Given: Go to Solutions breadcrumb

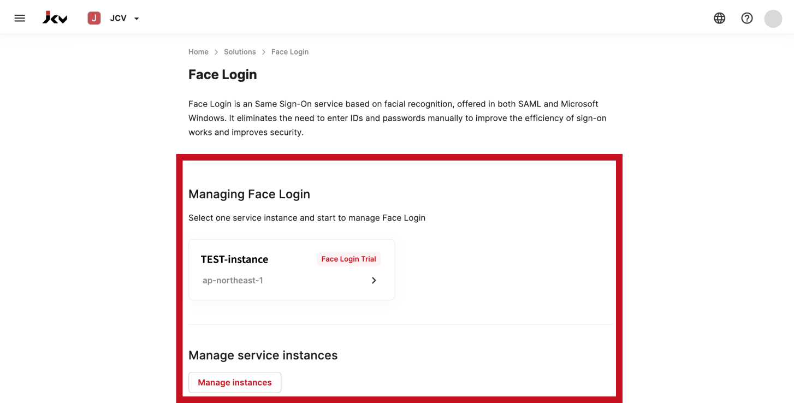Looking at the screenshot, I should (x=240, y=52).
